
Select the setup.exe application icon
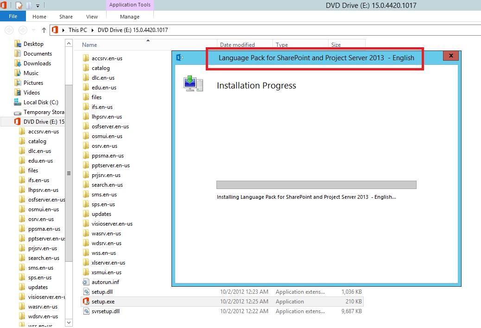point(86,301)
